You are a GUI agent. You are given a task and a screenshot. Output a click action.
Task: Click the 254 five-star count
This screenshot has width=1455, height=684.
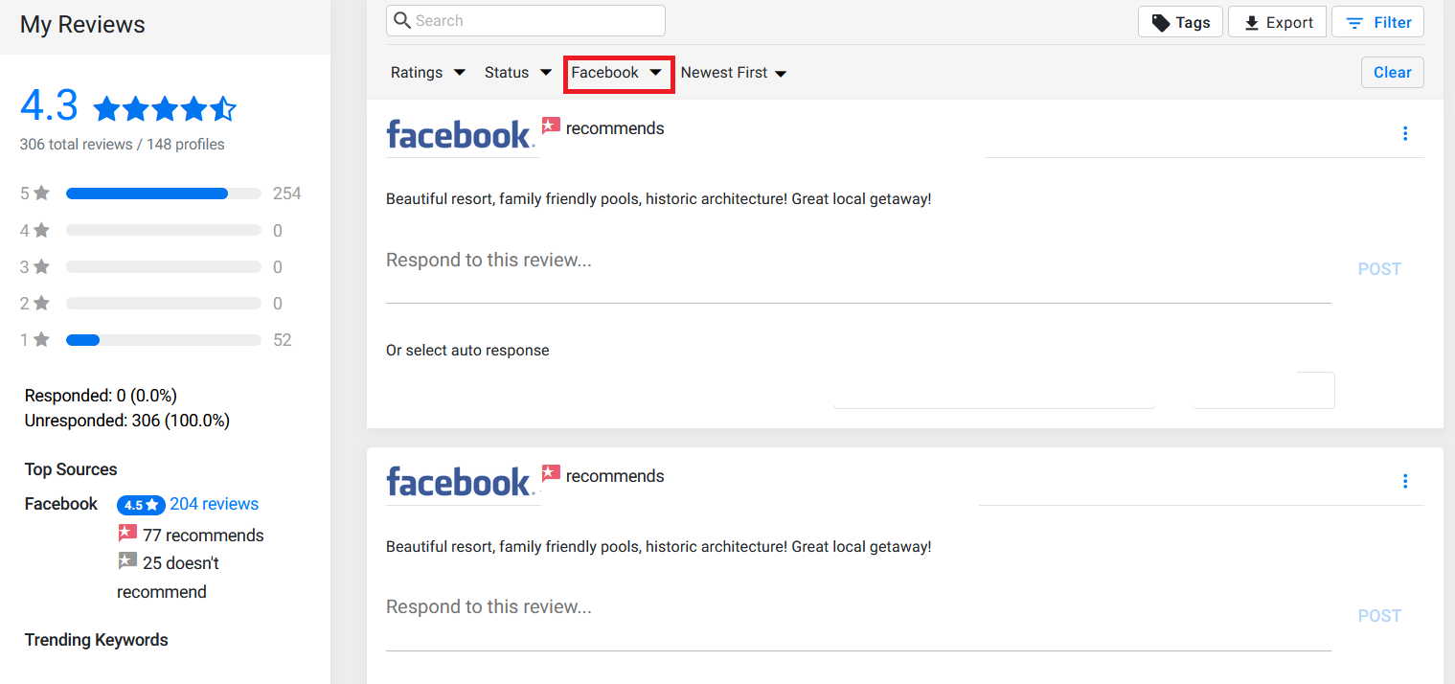point(286,194)
